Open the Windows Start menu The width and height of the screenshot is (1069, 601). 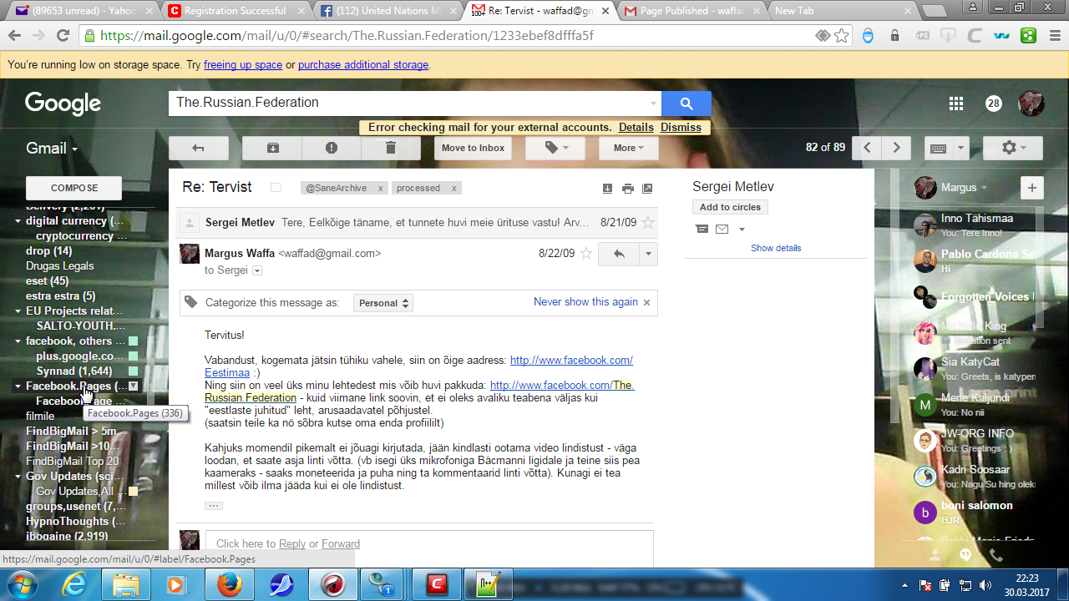[23, 584]
